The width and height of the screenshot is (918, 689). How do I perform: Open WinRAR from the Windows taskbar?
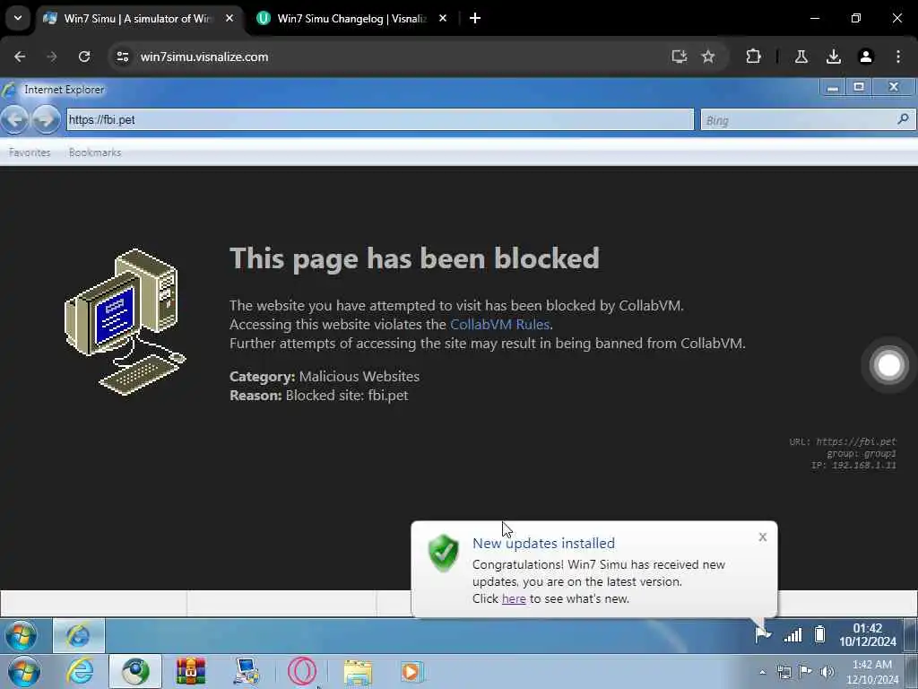point(191,672)
